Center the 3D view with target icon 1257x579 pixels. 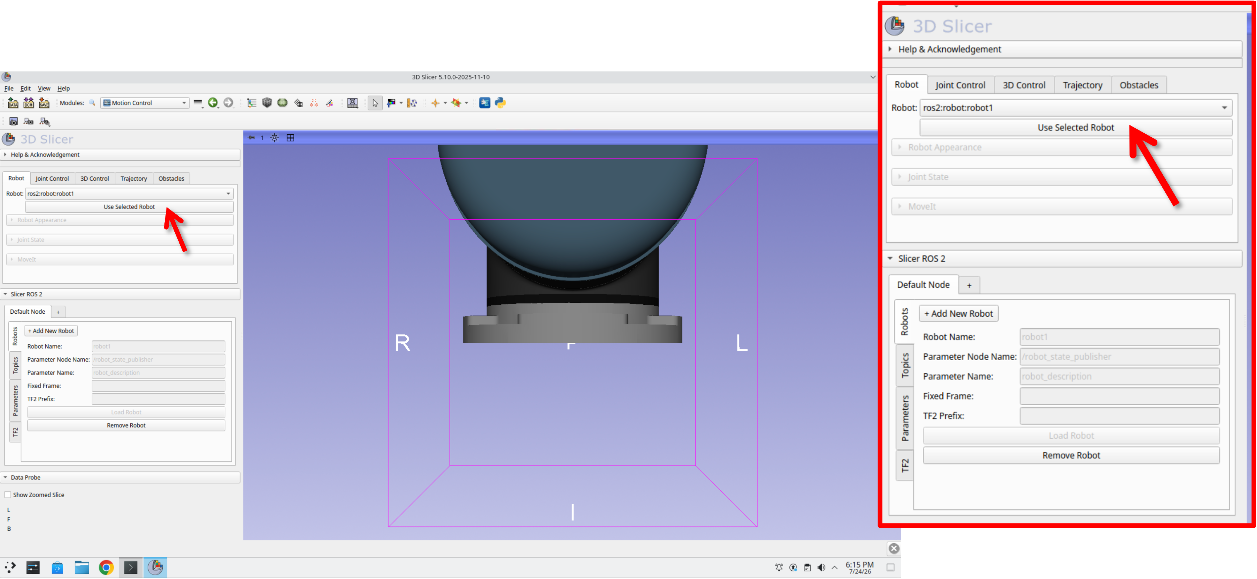pyautogui.click(x=275, y=138)
